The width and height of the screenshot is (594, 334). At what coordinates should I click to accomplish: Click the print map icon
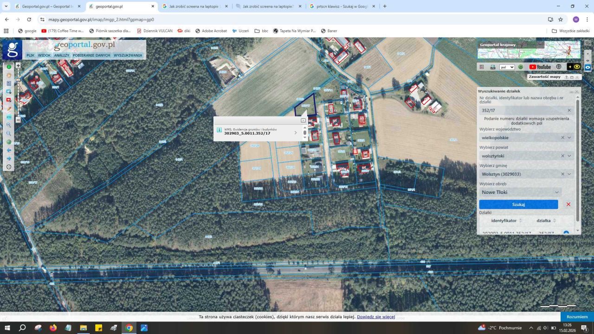pyautogui.click(x=493, y=67)
